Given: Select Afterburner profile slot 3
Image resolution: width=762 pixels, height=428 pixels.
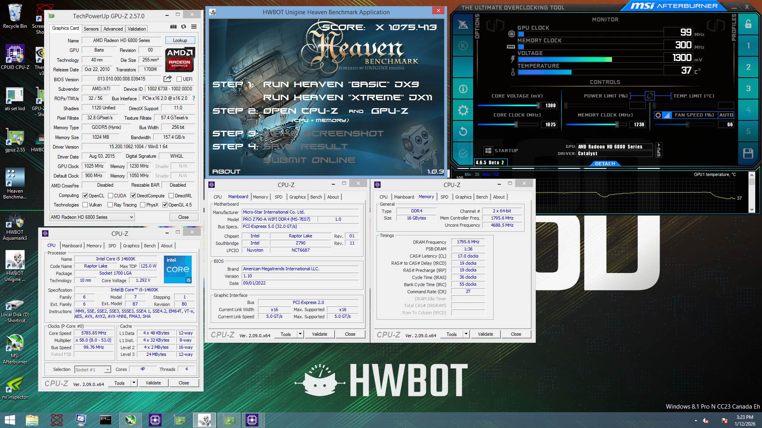Looking at the screenshot, I should 748,88.
